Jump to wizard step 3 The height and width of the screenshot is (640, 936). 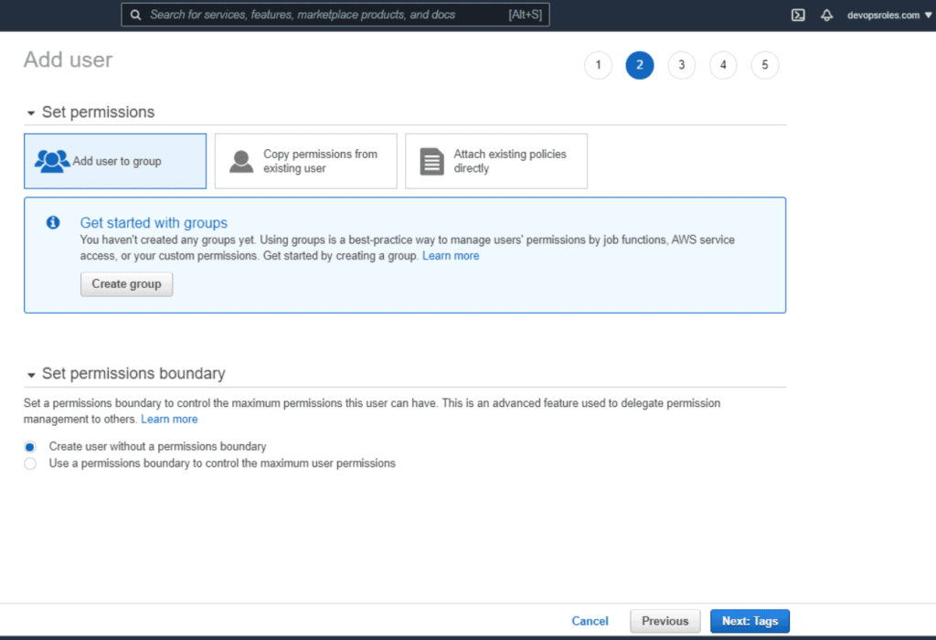click(x=681, y=65)
